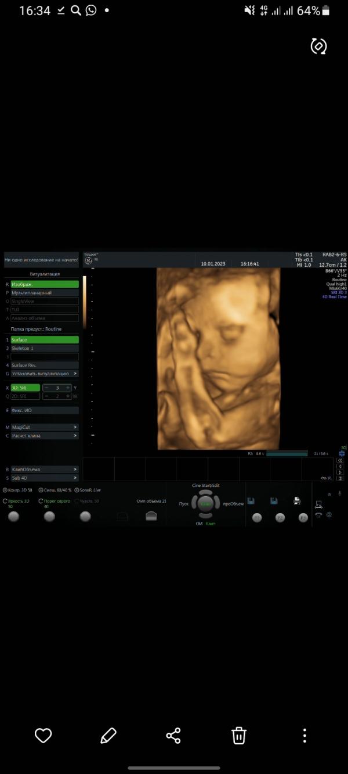Decrease 2D SRI value with minus

click(47, 396)
